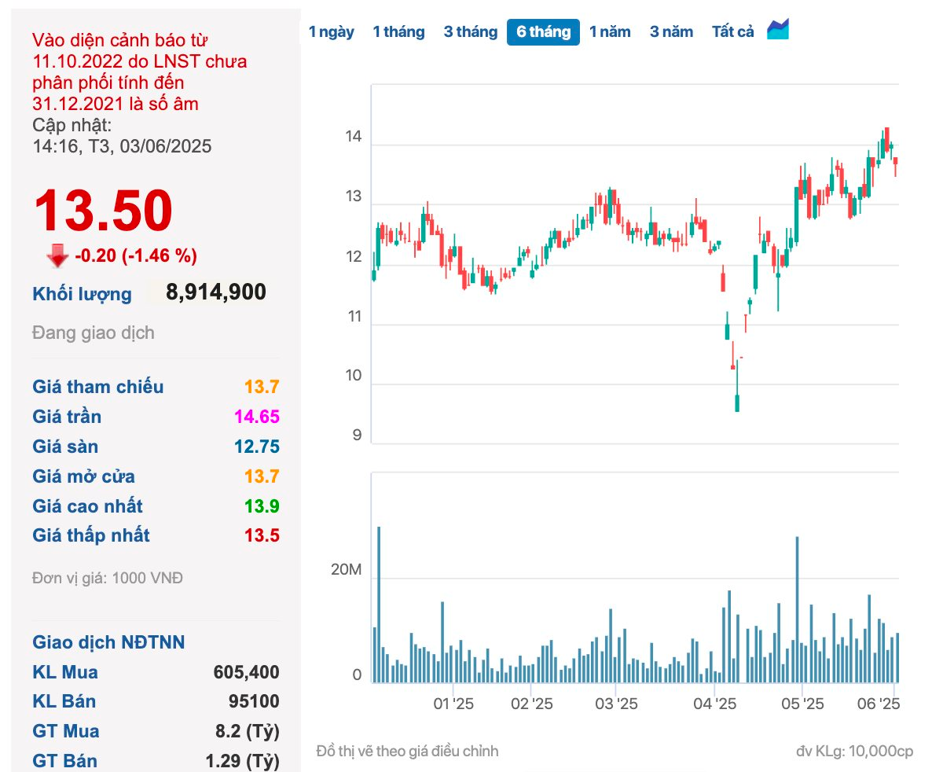The width and height of the screenshot is (932, 772).
Task: Choose the 3 tháng chart period
Action: 470,32
